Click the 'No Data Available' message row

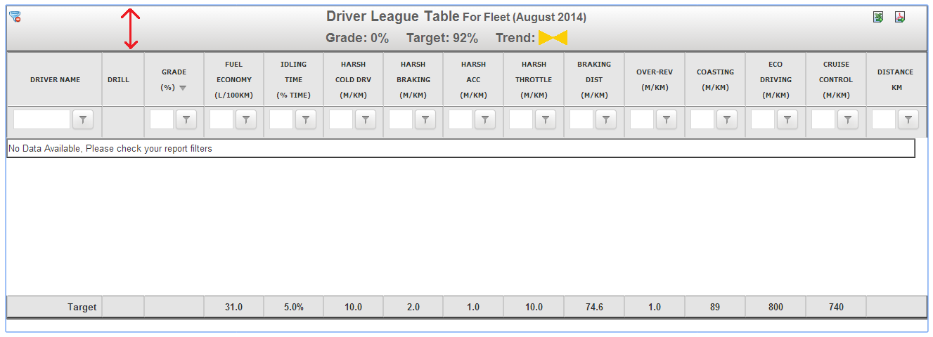tap(461, 148)
